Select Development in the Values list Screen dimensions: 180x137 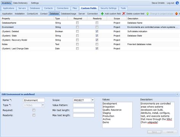pyautogui.click(x=110, y=104)
